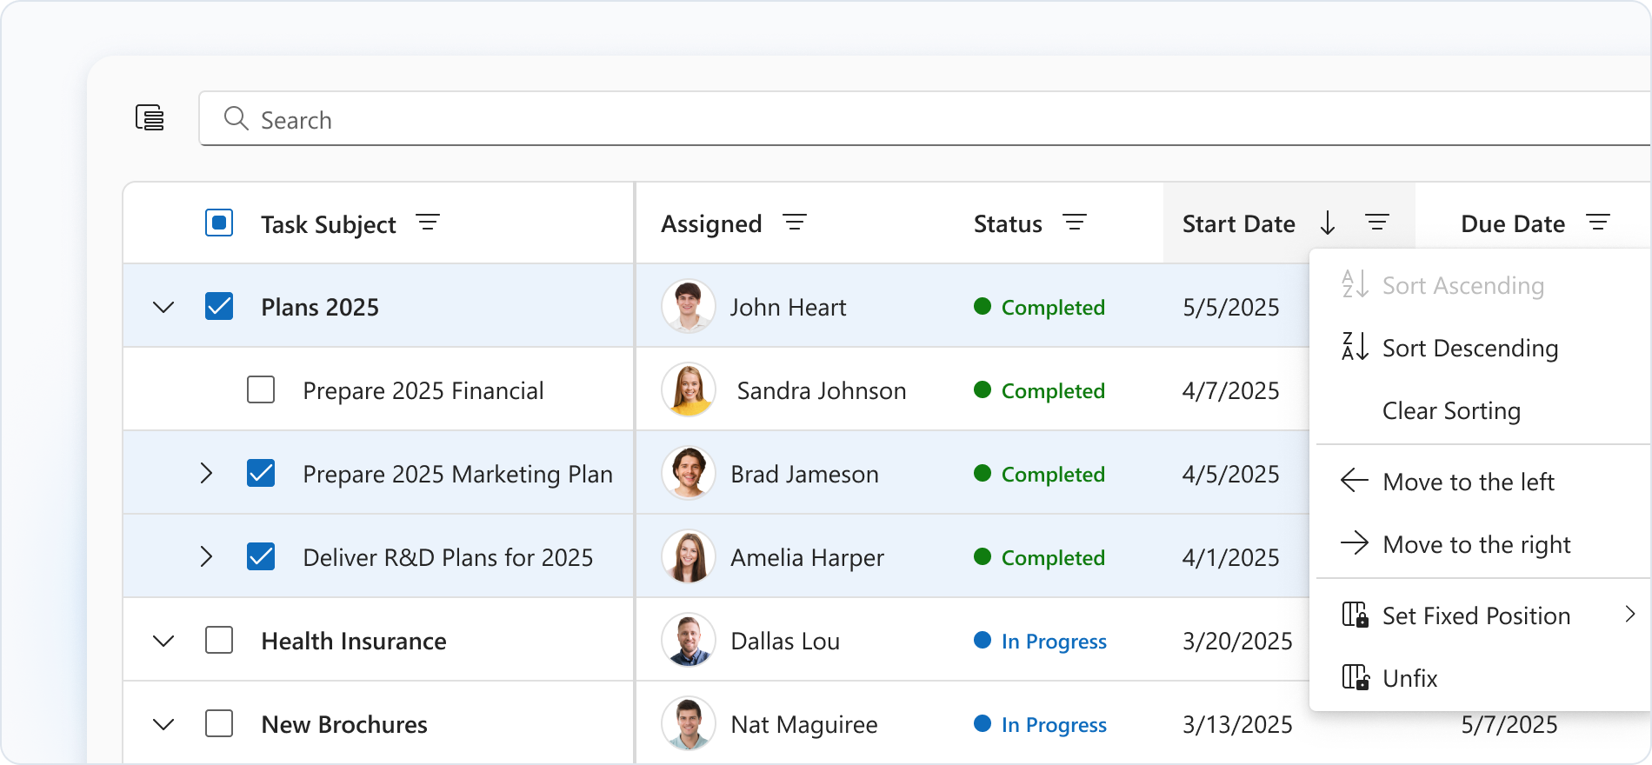Collapse the New Brochures row
Viewport: 1652px width, 765px height.
click(x=163, y=724)
